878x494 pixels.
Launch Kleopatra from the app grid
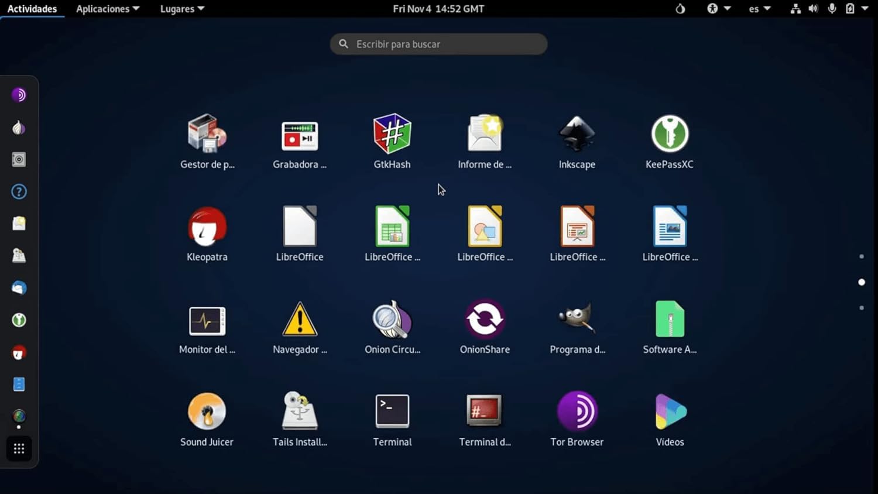[207, 226]
